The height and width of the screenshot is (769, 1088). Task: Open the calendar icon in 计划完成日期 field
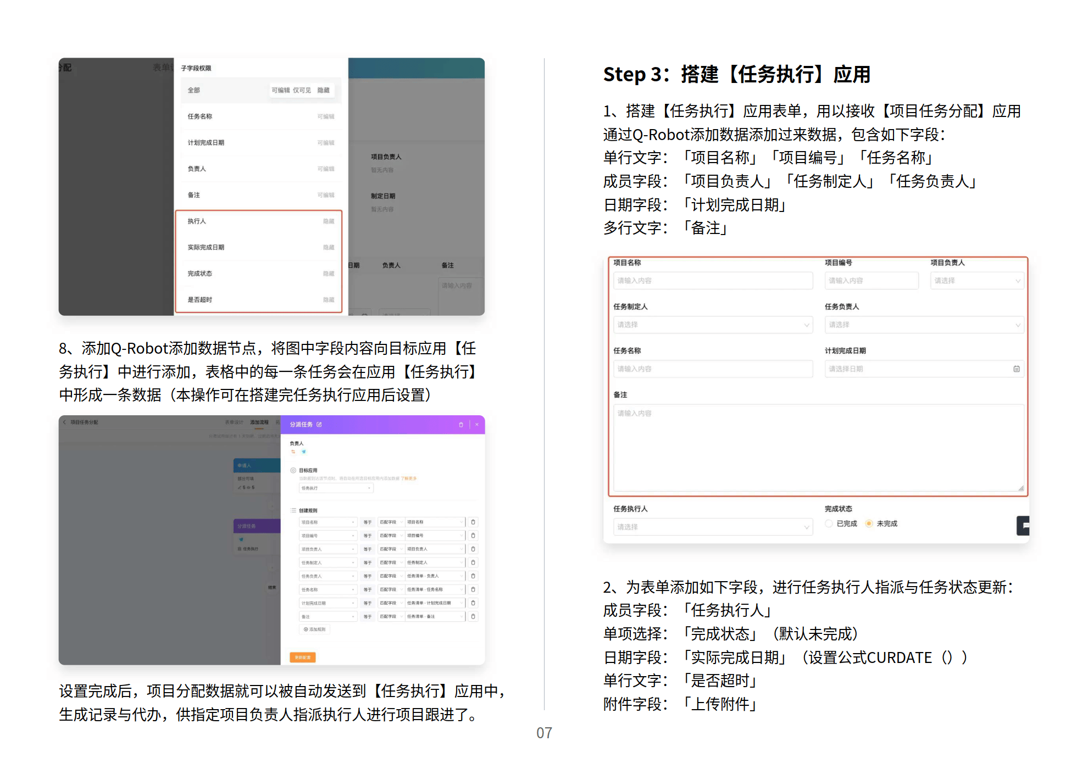click(1016, 369)
